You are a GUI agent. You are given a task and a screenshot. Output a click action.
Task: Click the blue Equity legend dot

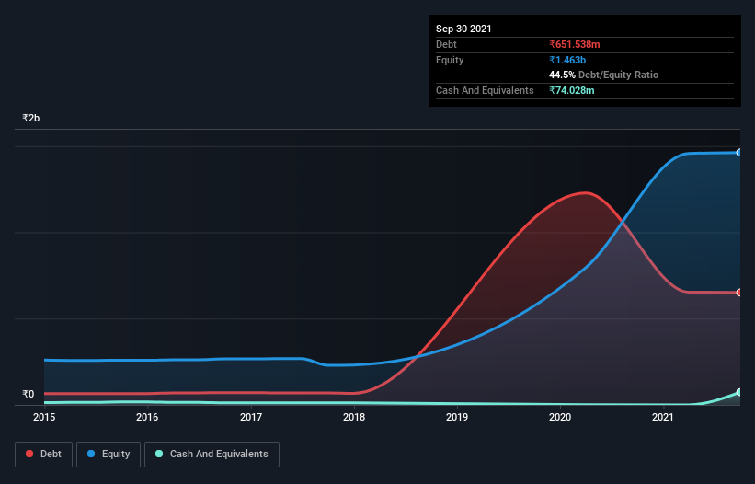pos(91,454)
